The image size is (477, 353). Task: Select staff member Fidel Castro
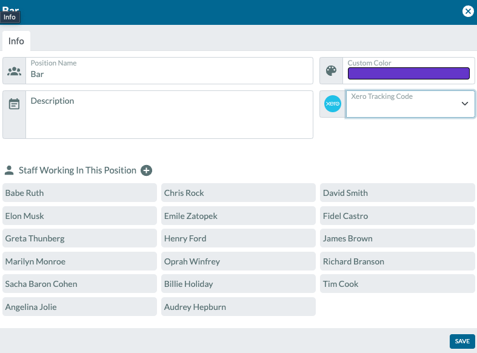pos(397,216)
